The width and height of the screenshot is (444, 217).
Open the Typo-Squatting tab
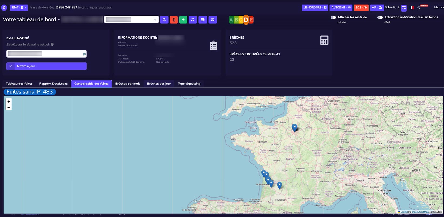189,84
